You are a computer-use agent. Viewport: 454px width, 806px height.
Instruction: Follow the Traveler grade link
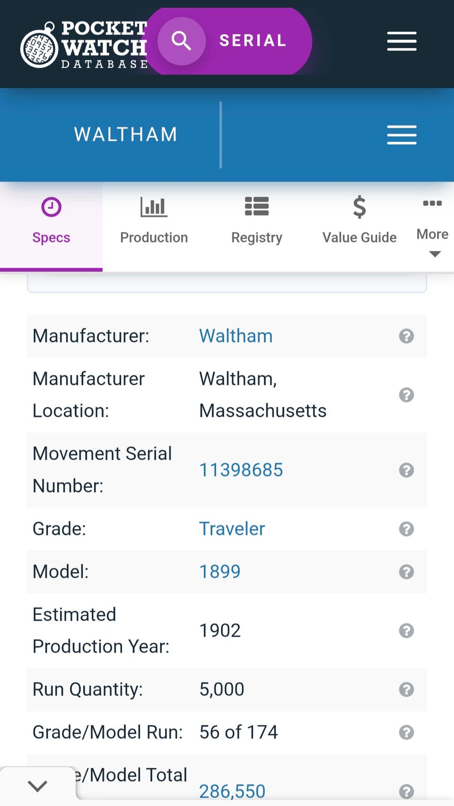[232, 529]
